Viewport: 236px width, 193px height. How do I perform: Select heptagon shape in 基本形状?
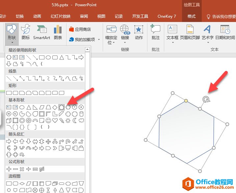tap(75, 107)
